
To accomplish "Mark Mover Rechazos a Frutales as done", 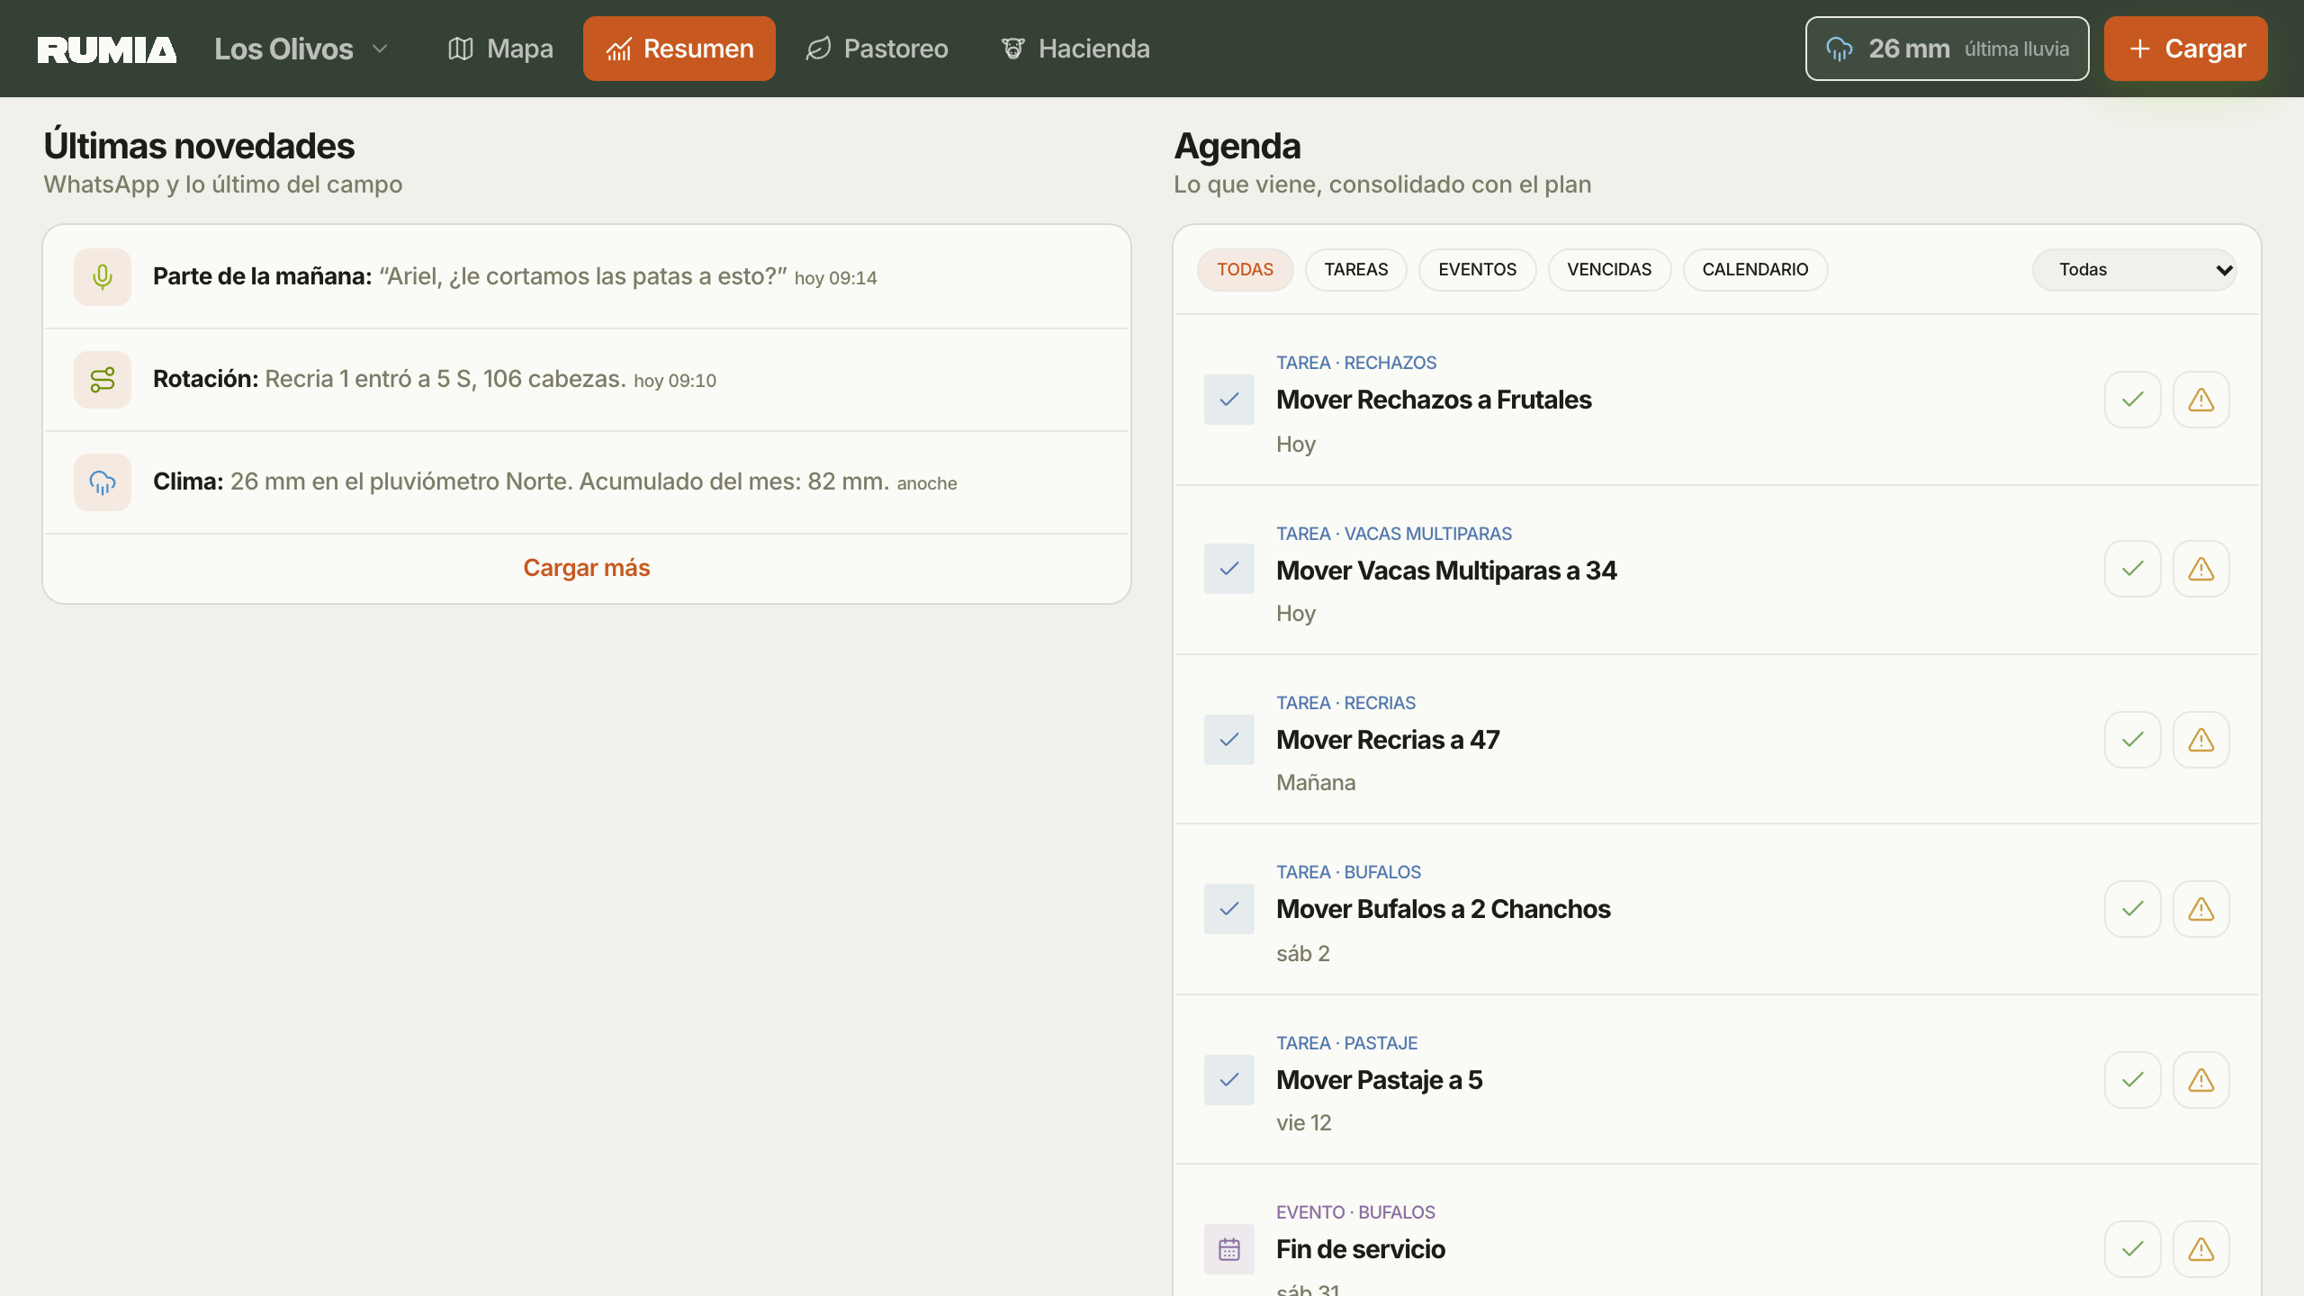I will pos(2133,400).
